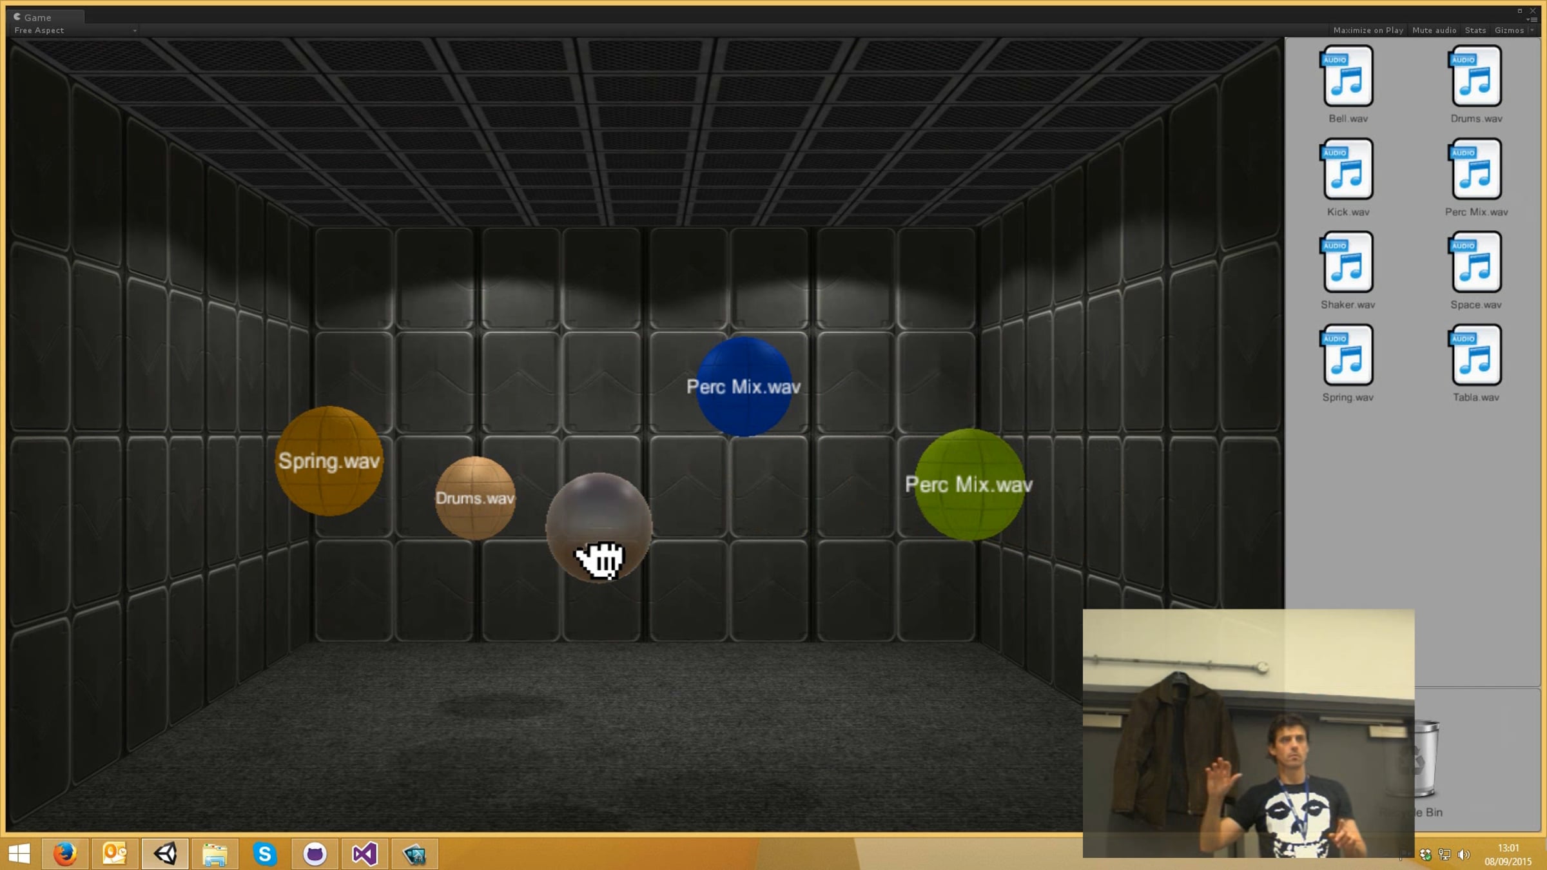Viewport: 1547px width, 870px height.
Task: Select the Tabla.wav audio file icon
Action: 1476,356
